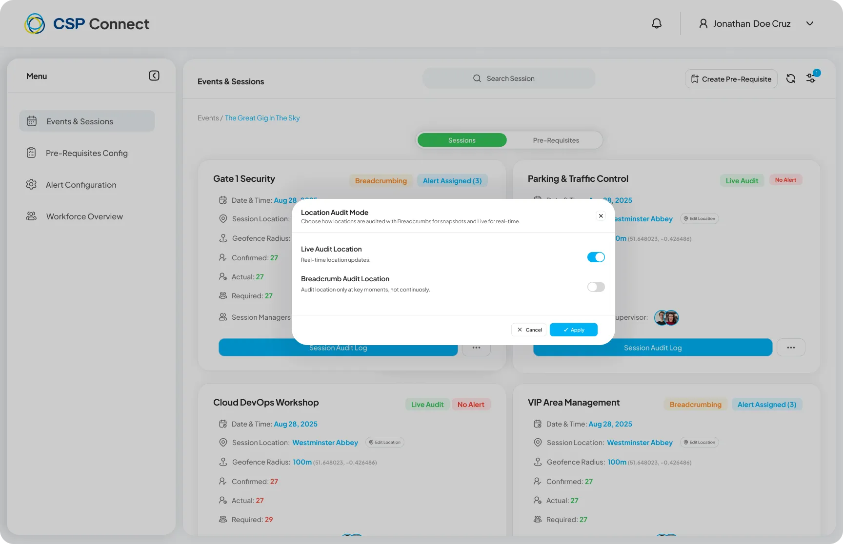Click geofence icon in Cloud DevOps Workshop
This screenshot has width=843, height=544.
[223, 462]
